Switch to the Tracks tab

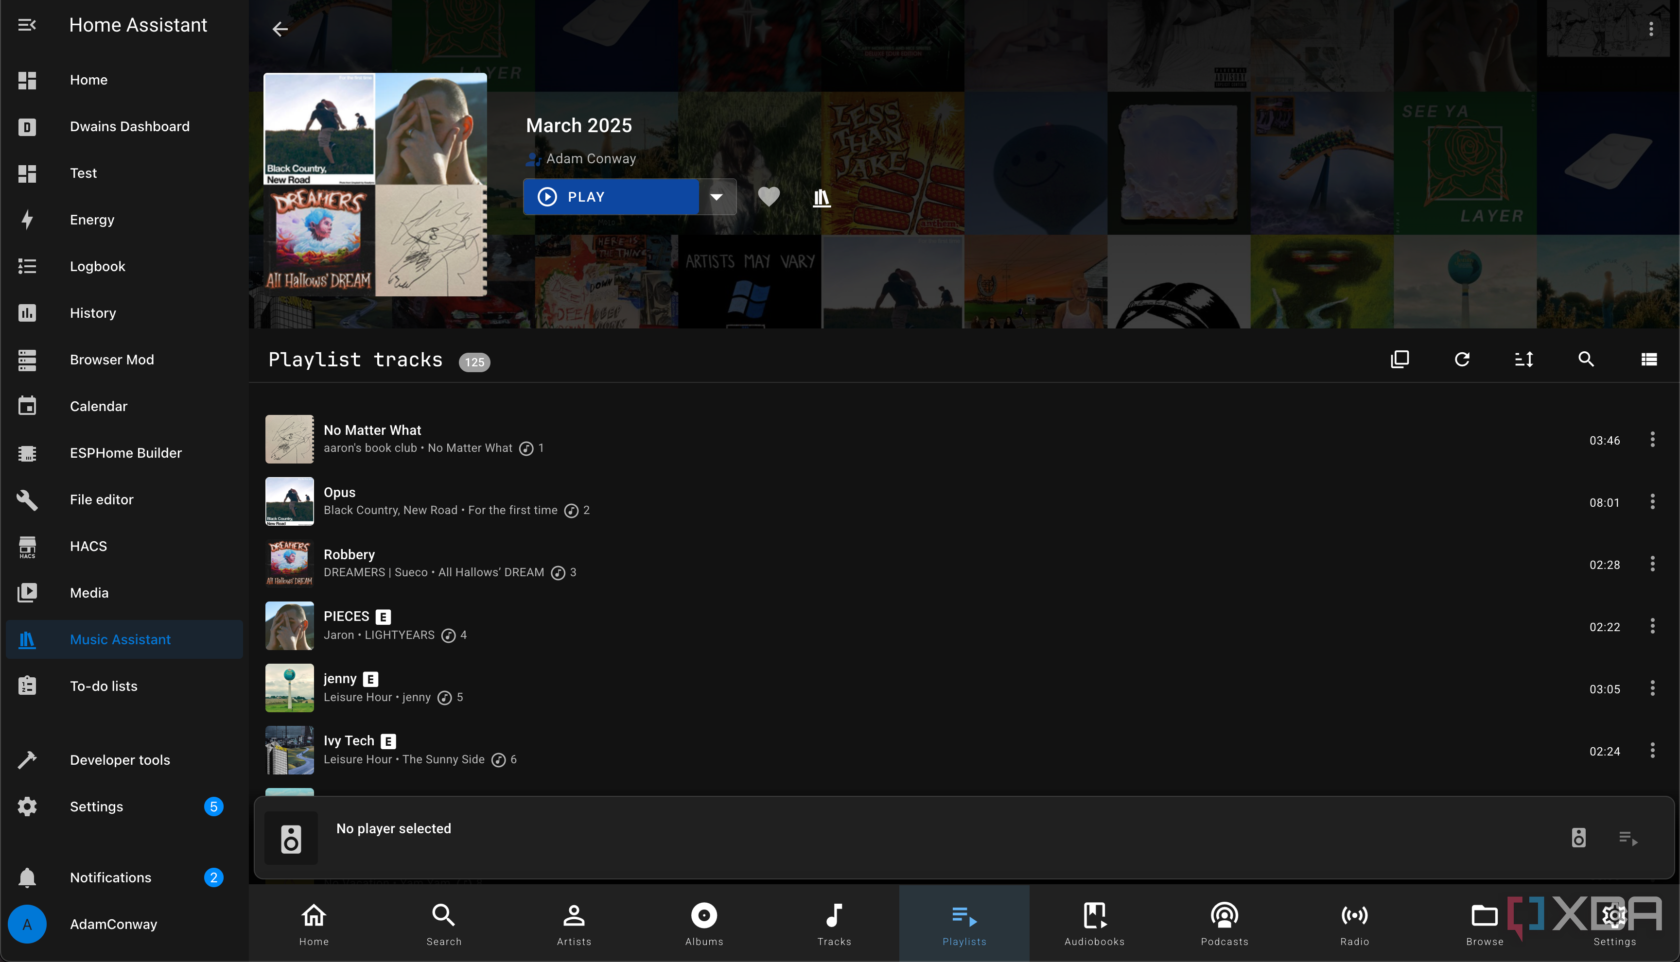[x=834, y=924]
